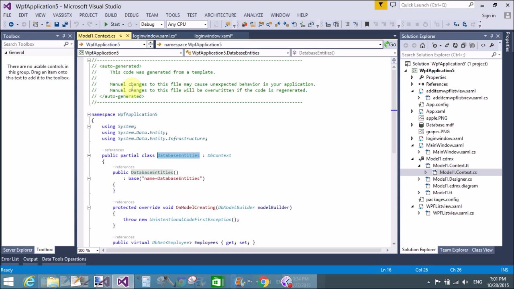Click the Visual Assist tomato icon
This screenshot has height=289, width=514.
click(x=244, y=24)
